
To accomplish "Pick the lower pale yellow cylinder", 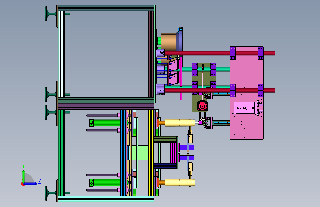I will 180,183.
